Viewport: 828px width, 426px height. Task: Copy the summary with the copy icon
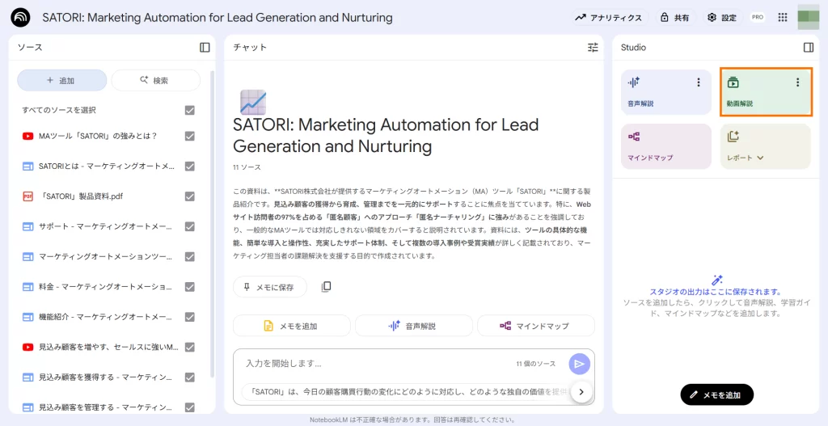326,287
